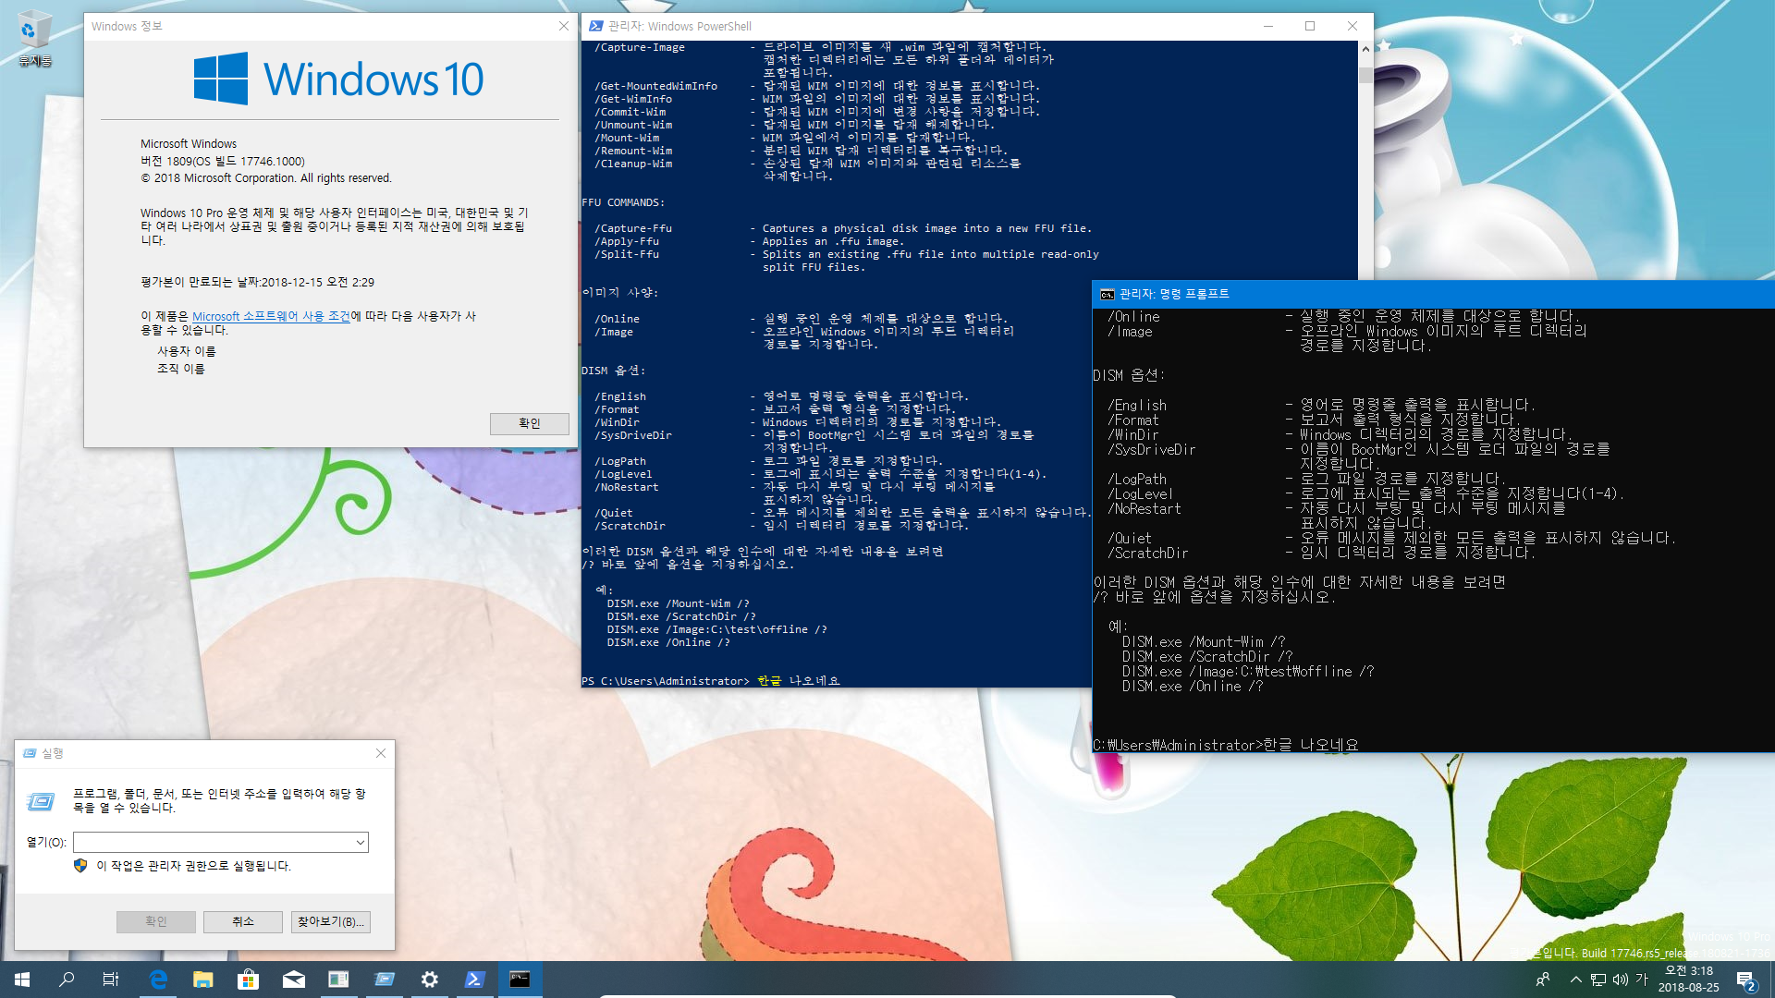Open Microsoft Store from the taskbar
1775x998 pixels.
click(248, 980)
